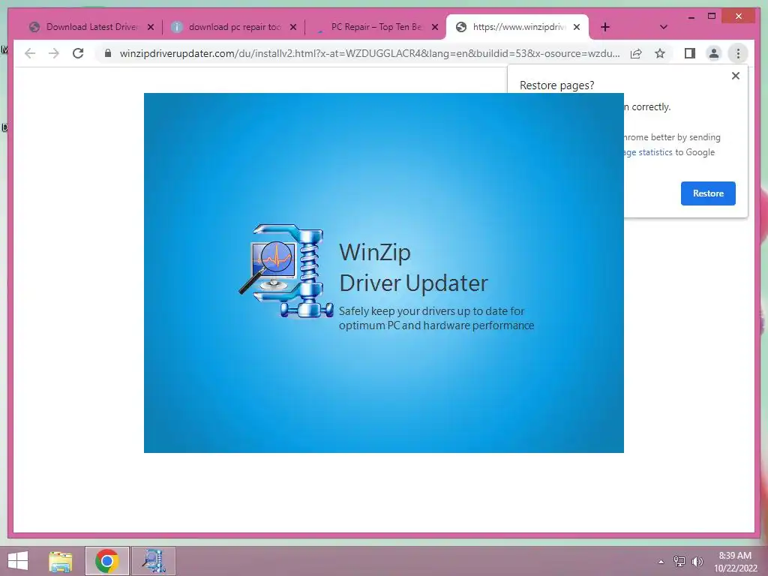The height and width of the screenshot is (576, 768).
Task: Open File Explorer from the taskbar
Action: pos(61,561)
